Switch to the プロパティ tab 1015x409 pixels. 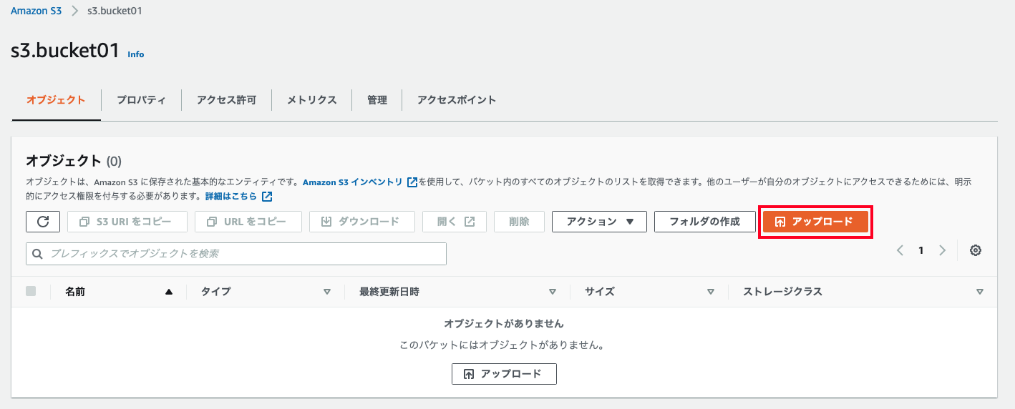(141, 100)
